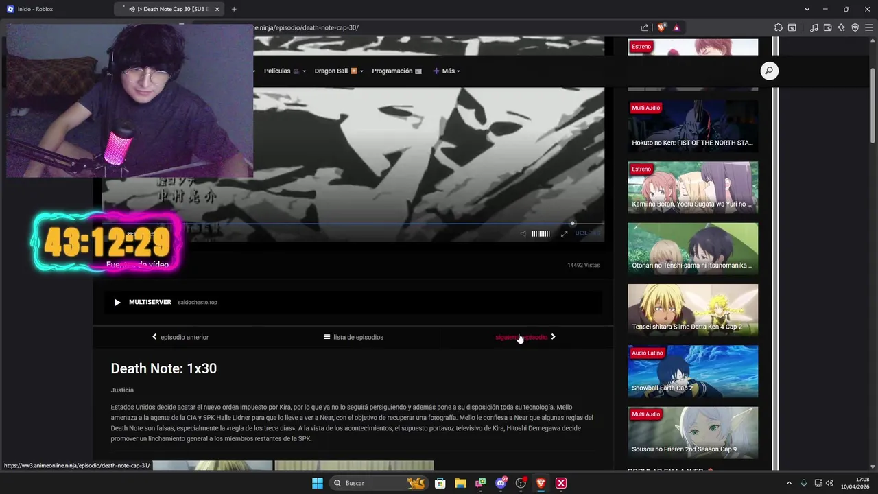The height and width of the screenshot is (494, 878).
Task: Open the Brave Shields lion icon
Action: click(x=661, y=27)
